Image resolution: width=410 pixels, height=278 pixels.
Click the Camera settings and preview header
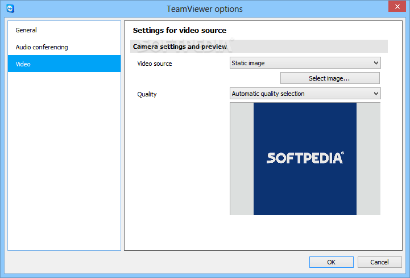pyautogui.click(x=259, y=47)
